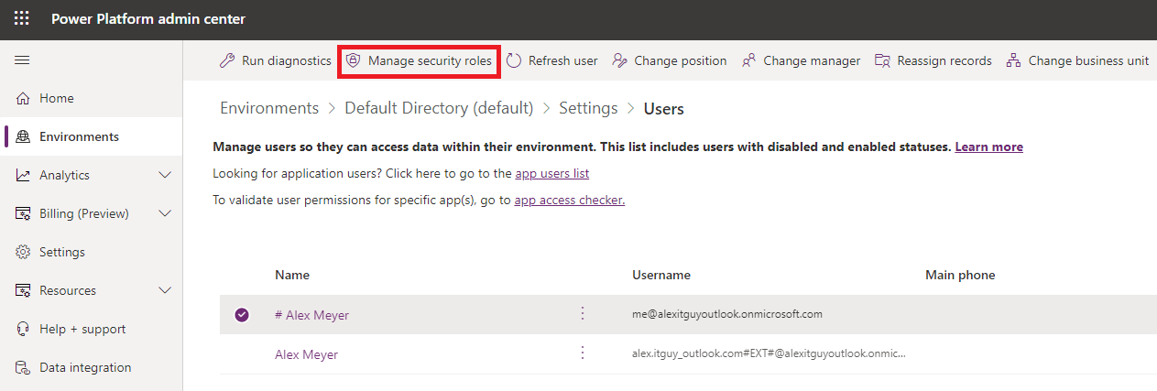The width and height of the screenshot is (1157, 391).
Task: Sort by the Username column header
Action: click(661, 275)
